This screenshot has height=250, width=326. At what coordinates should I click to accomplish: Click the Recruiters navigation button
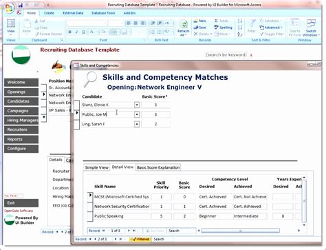[x=21, y=129]
